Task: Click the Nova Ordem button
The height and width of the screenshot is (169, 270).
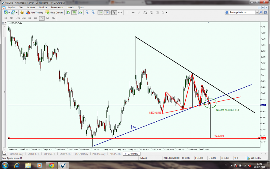Action: pyautogui.click(x=54, y=12)
